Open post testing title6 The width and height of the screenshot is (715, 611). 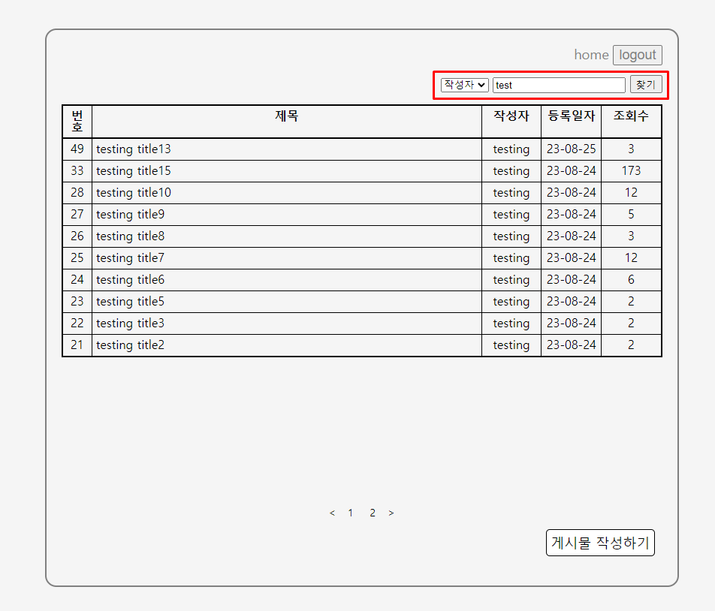click(130, 280)
